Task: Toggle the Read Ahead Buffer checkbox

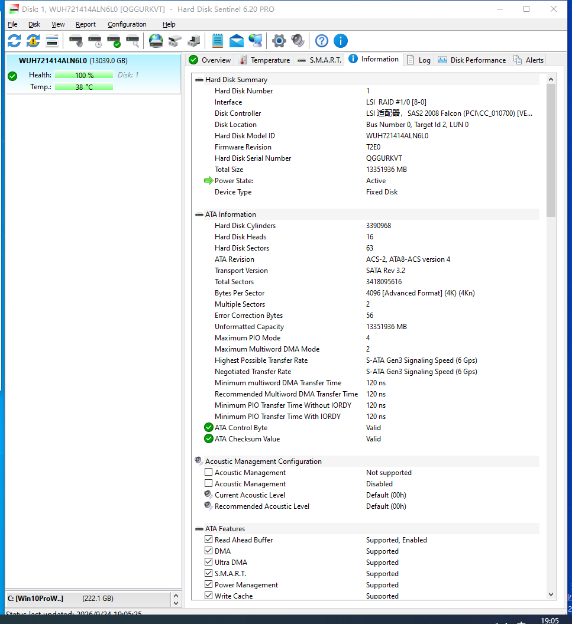Action: click(x=208, y=539)
